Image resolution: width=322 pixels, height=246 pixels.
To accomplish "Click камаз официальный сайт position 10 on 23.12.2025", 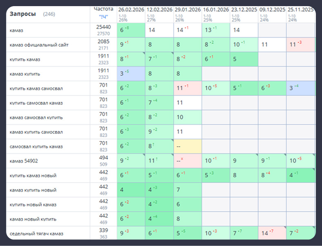I will tap(244, 45).
